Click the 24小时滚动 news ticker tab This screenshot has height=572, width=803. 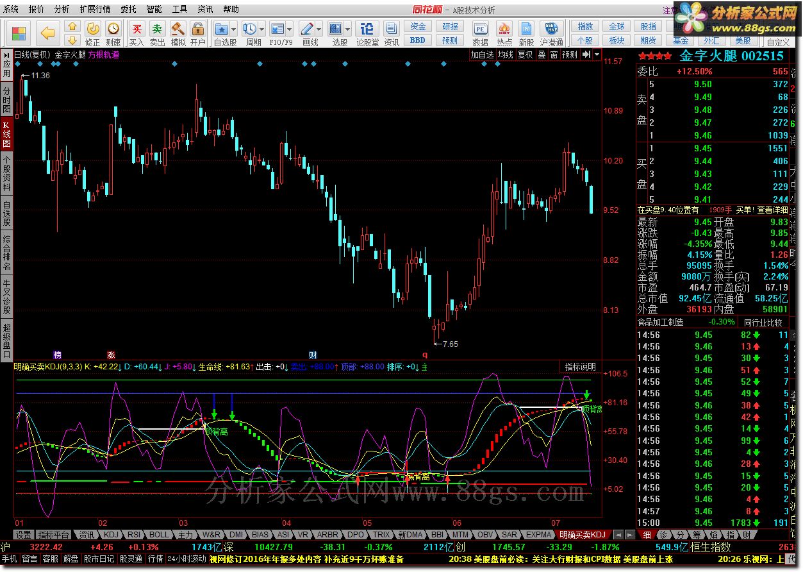tap(186, 559)
